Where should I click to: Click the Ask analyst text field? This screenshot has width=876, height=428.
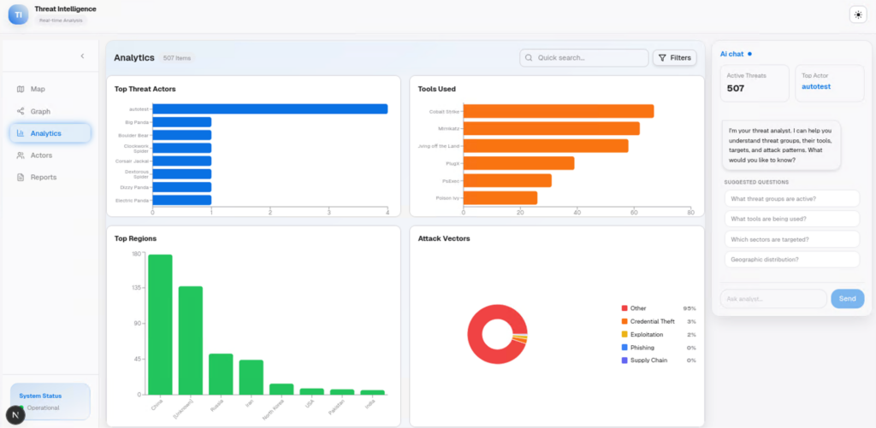coord(773,299)
